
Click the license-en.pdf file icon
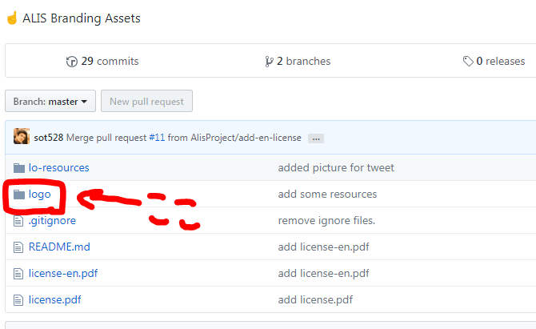coord(20,274)
